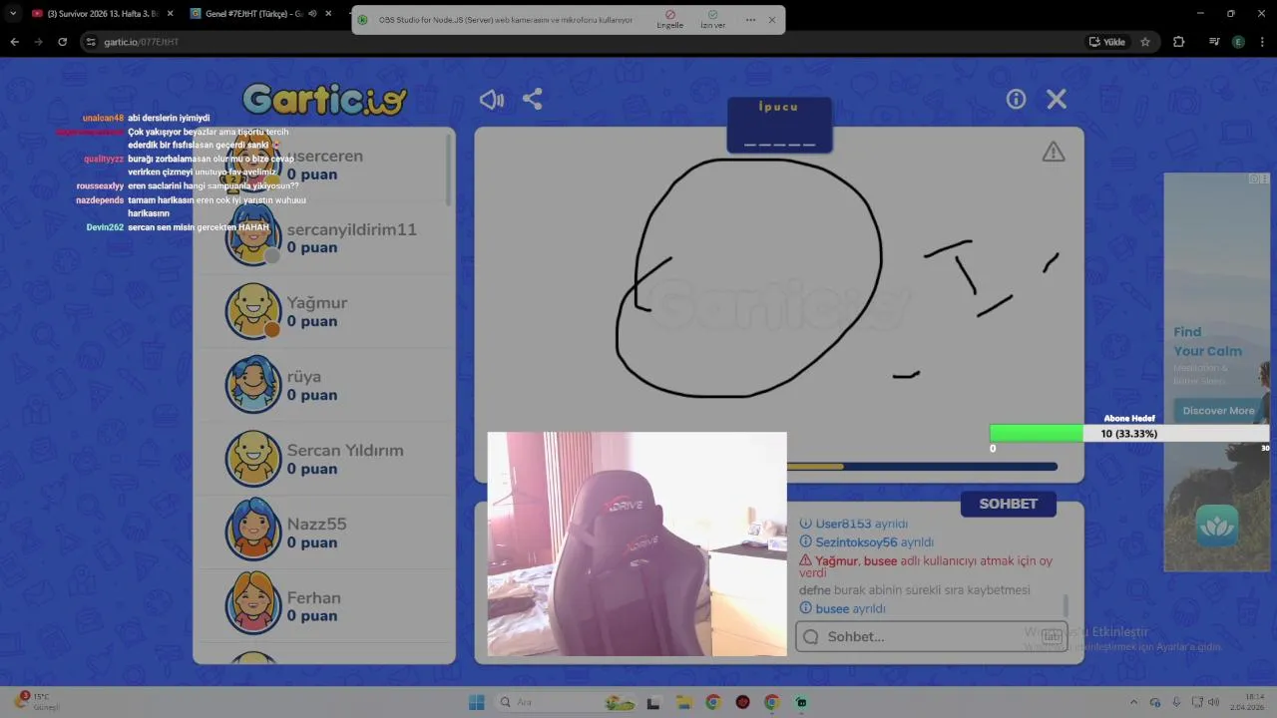Click the chat messages scrollbar
Viewport: 1277px width, 718px height.
coord(1065,605)
